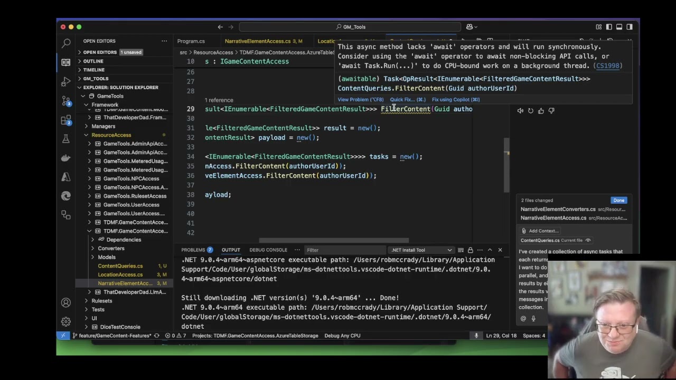Open the Docker view

coord(66,158)
